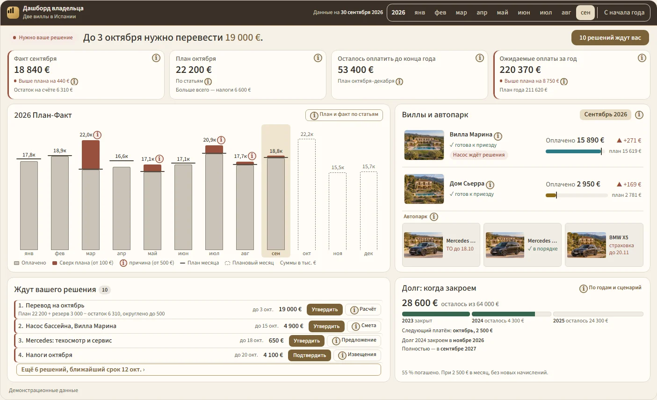Open info icon on Факт сентября card
The image size is (657, 400).
point(156,58)
